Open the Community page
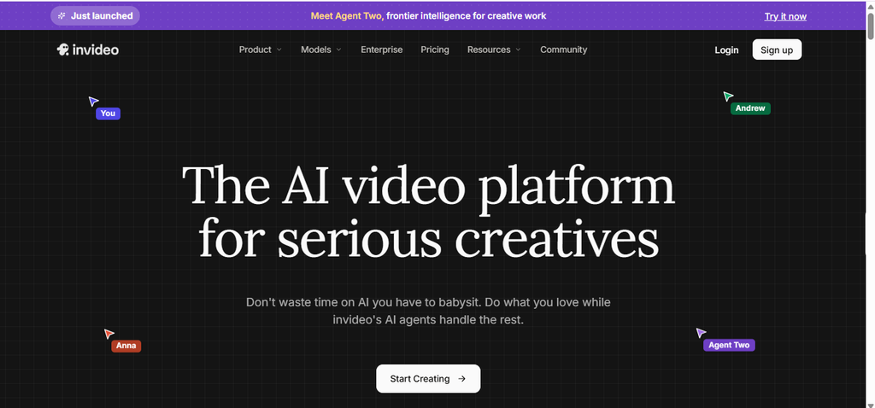 pyautogui.click(x=564, y=50)
